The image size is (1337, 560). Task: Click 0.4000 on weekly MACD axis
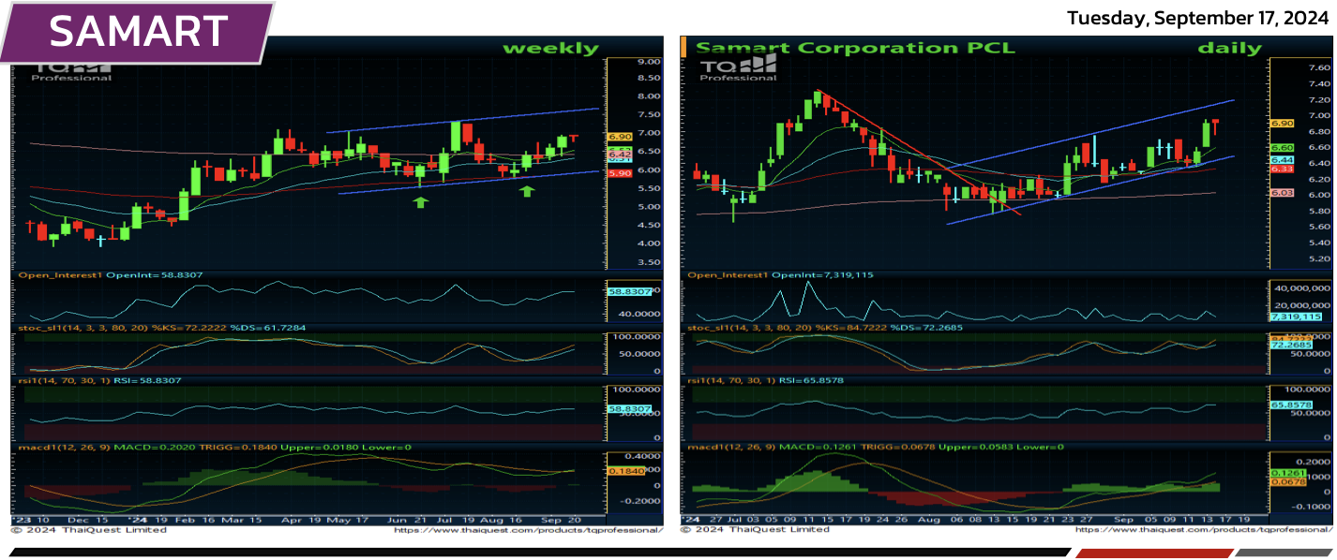click(643, 456)
